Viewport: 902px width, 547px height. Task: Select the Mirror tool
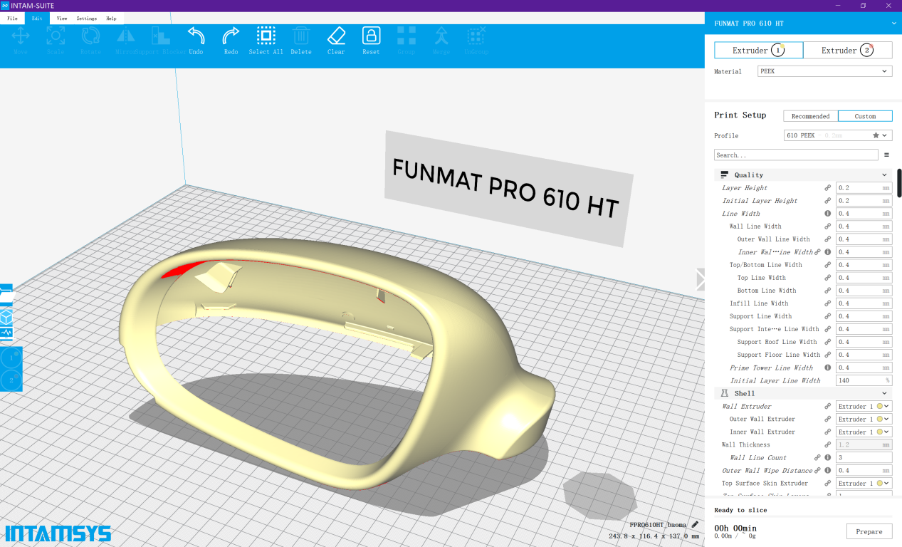point(125,41)
